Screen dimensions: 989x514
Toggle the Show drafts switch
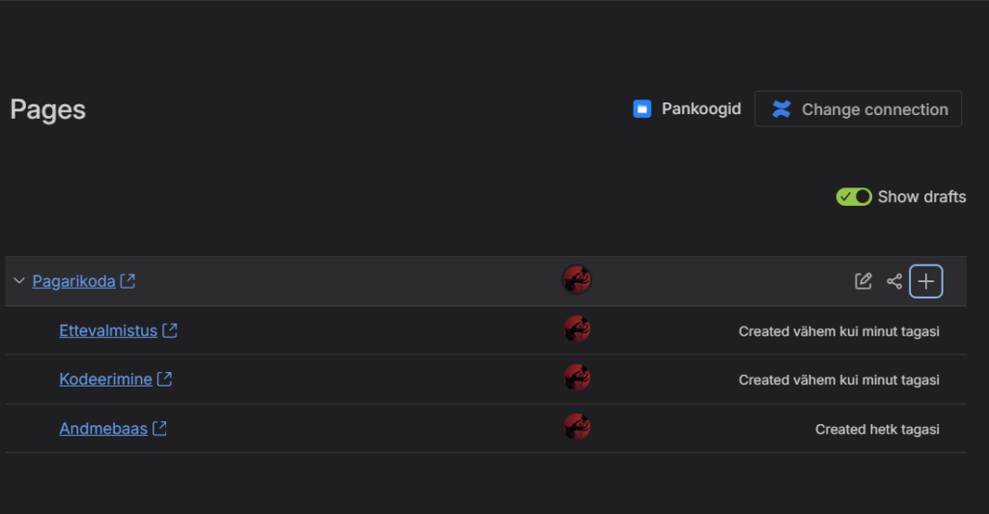click(854, 197)
